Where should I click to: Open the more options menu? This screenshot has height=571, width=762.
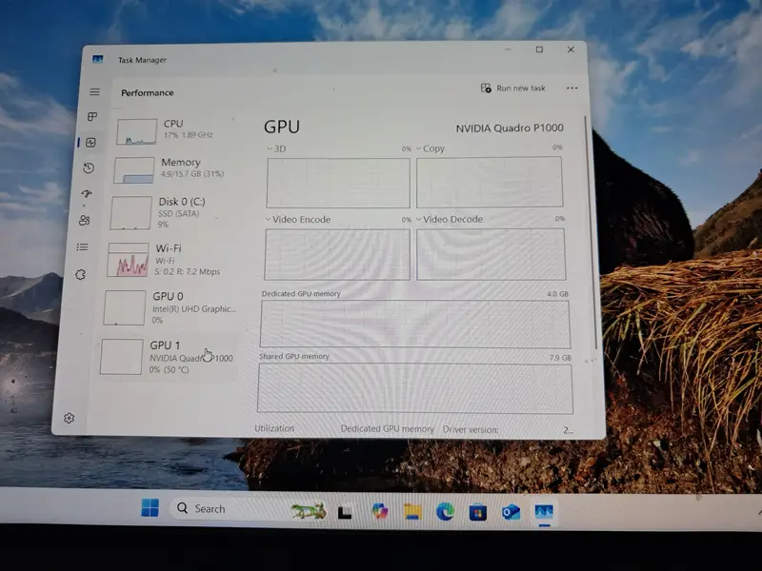pos(571,88)
